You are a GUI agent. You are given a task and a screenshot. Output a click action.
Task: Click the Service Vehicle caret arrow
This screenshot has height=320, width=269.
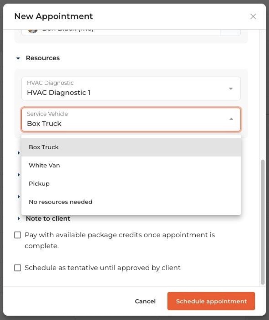click(x=231, y=119)
